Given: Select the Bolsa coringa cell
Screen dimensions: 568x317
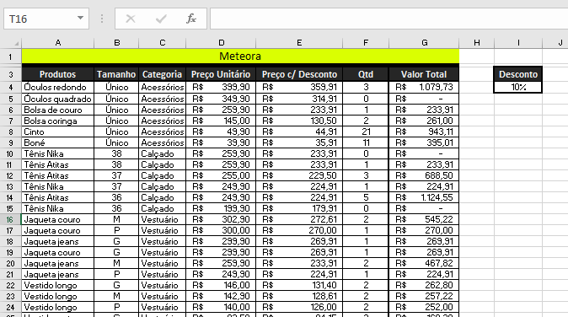Looking at the screenshot, I should click(x=57, y=121).
